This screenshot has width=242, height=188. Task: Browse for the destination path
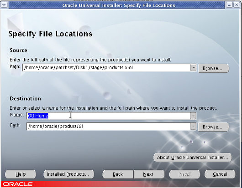(x=213, y=127)
